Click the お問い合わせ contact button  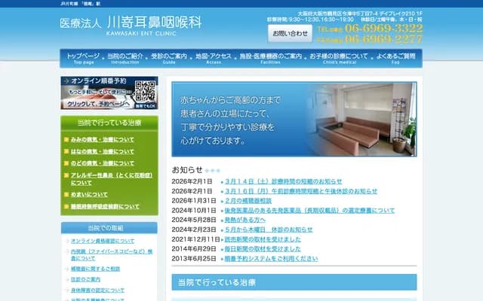(290, 33)
